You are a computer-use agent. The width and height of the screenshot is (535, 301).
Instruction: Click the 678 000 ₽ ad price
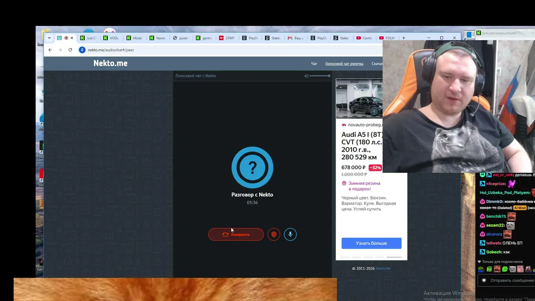[353, 168]
